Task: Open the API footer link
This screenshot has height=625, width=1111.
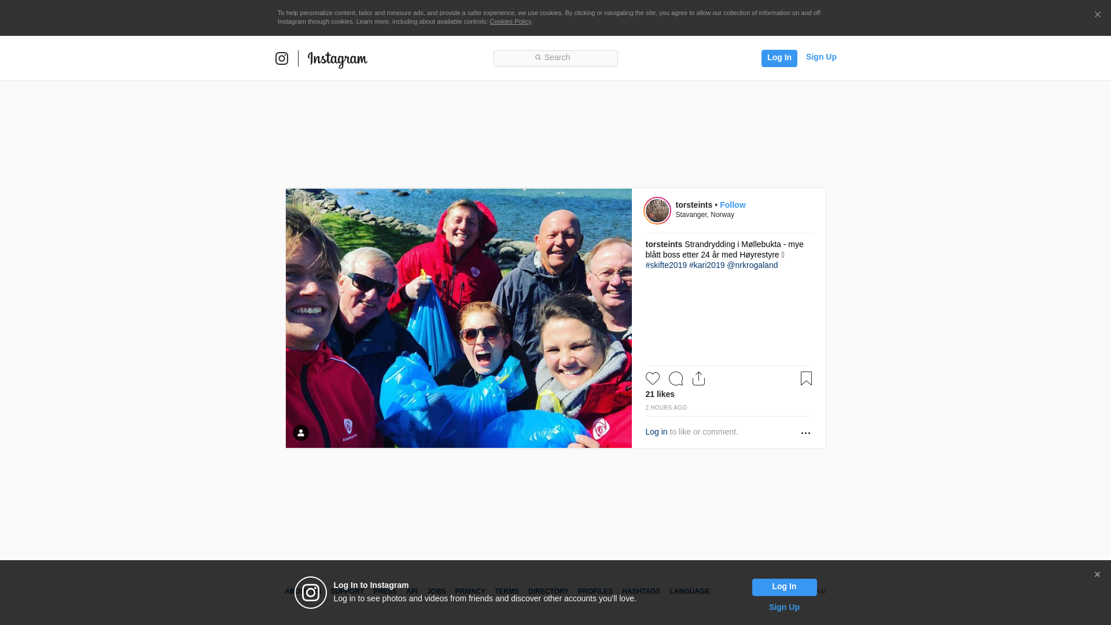Action: 412,591
